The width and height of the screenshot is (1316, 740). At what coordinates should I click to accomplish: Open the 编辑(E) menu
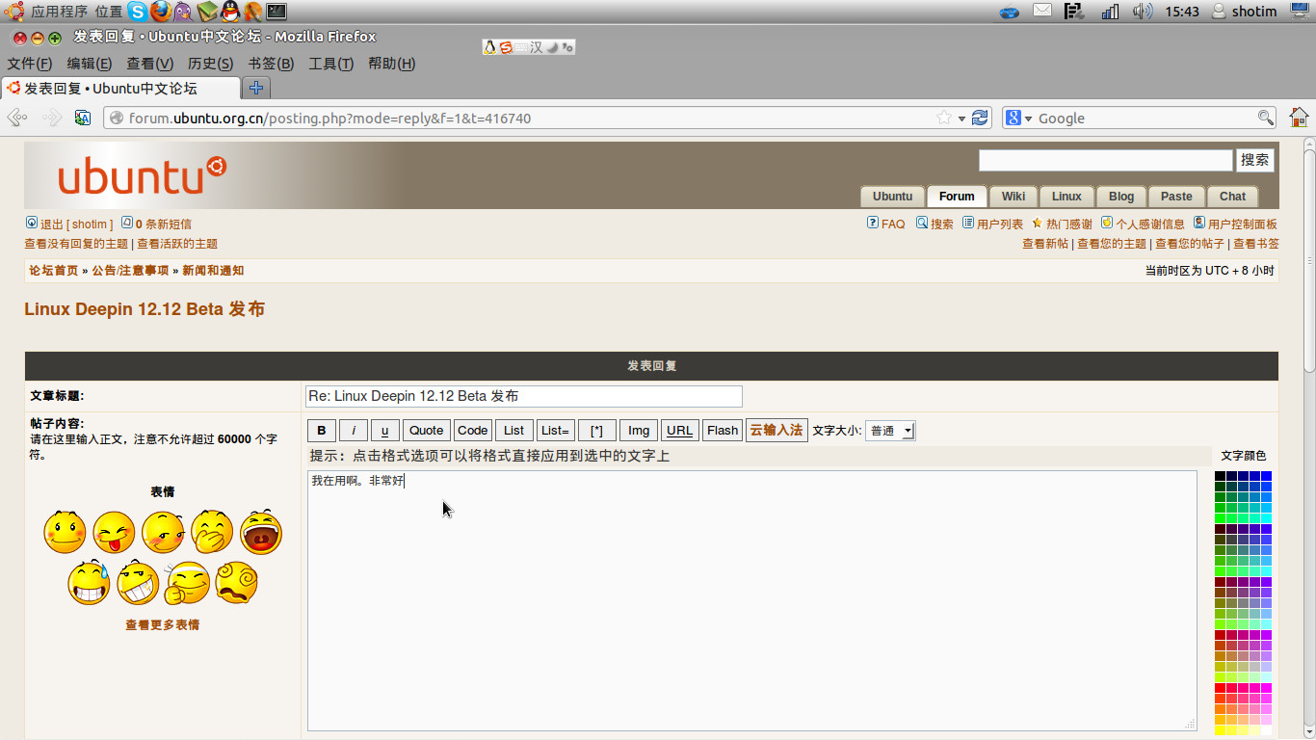click(90, 64)
